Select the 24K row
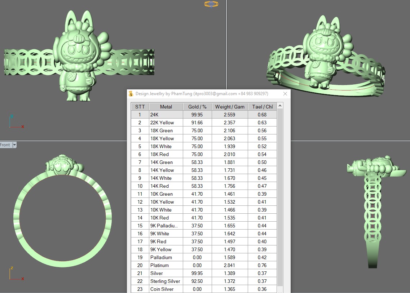410x293 pixels. 204,115
